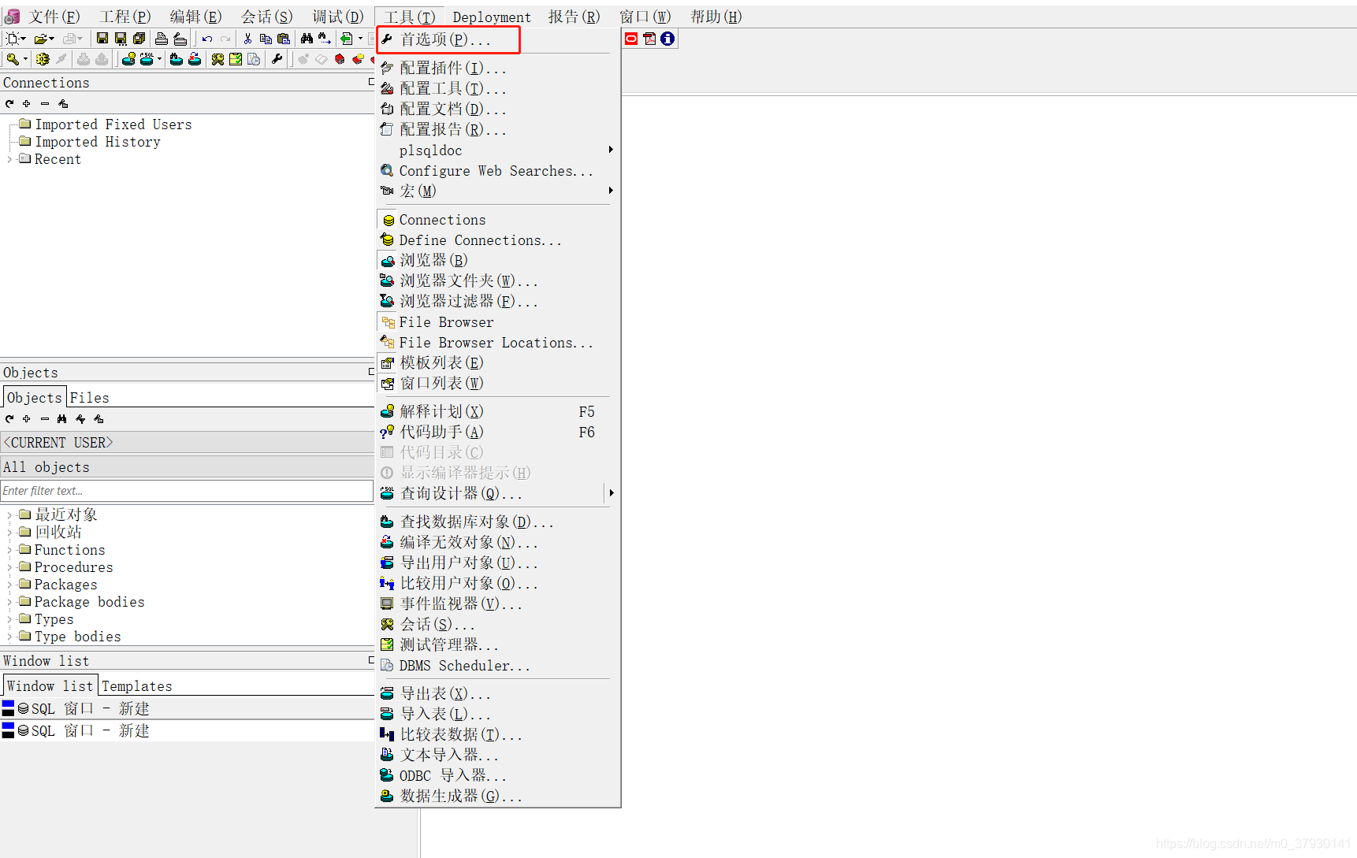Click the Save floppy disk toolbar icon

click(102, 38)
